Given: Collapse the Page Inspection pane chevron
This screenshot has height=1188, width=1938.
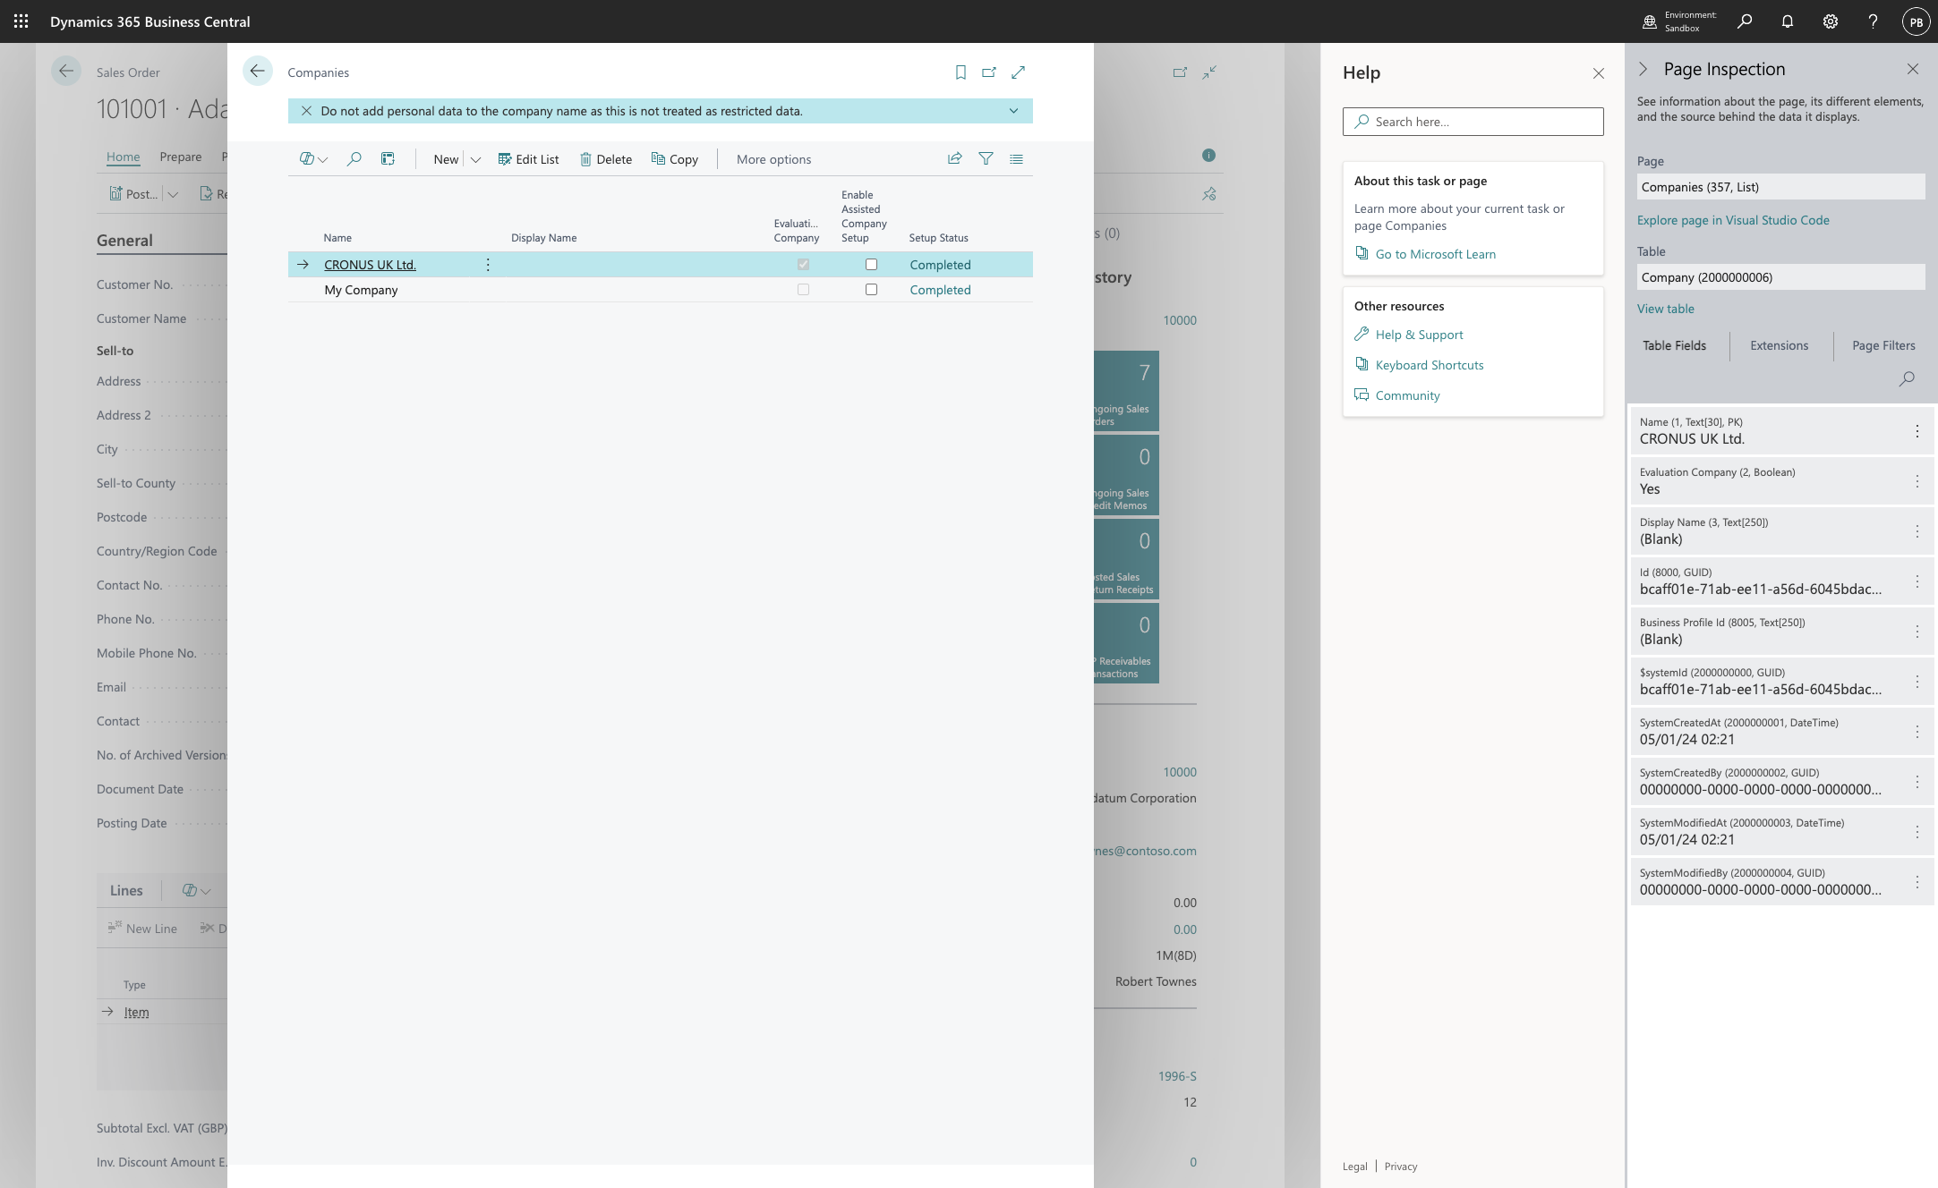Looking at the screenshot, I should (1643, 69).
